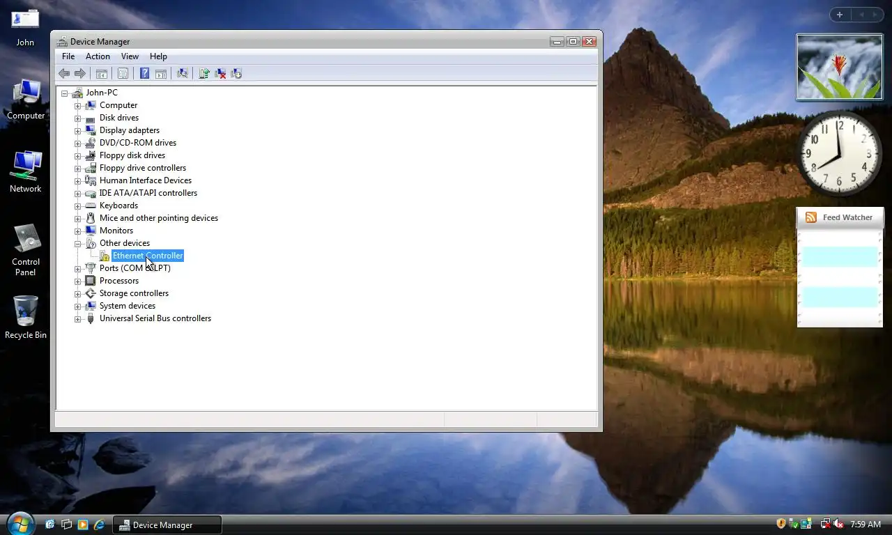
Task: Click the blue Help question mark icon
Action: pos(145,73)
